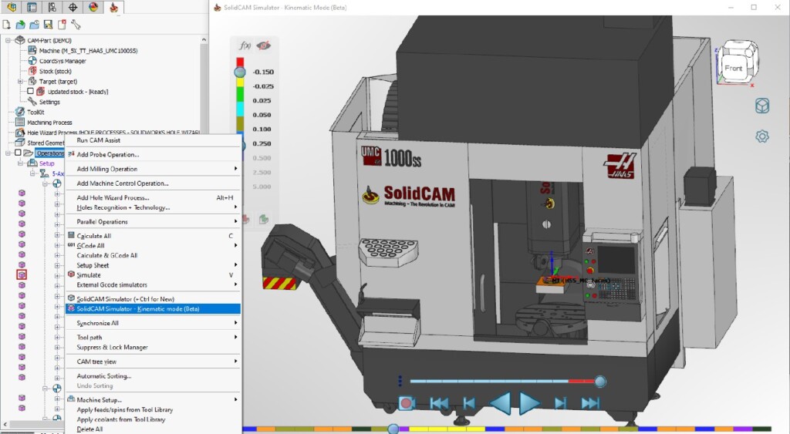Viewport: 790px width, 434px height.
Task: Open Settings in the CAM tree
Action: 49,102
